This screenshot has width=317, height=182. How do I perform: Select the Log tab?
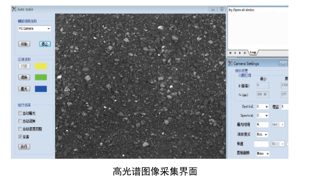[253, 52]
